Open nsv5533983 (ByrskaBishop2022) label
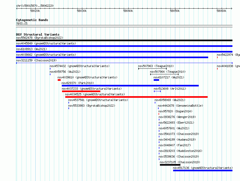240x181 pixels. coord(92,106)
